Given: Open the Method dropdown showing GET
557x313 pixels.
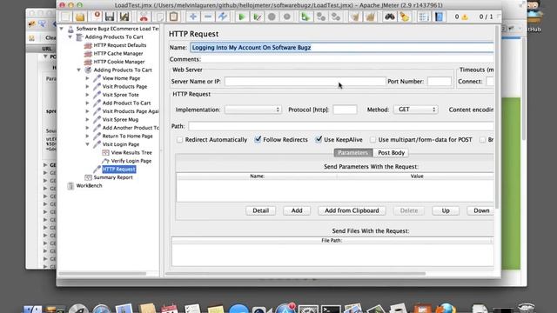Looking at the screenshot, I should pyautogui.click(x=416, y=110).
